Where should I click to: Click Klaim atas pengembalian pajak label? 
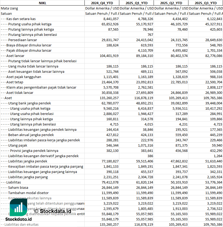pos(41,88)
